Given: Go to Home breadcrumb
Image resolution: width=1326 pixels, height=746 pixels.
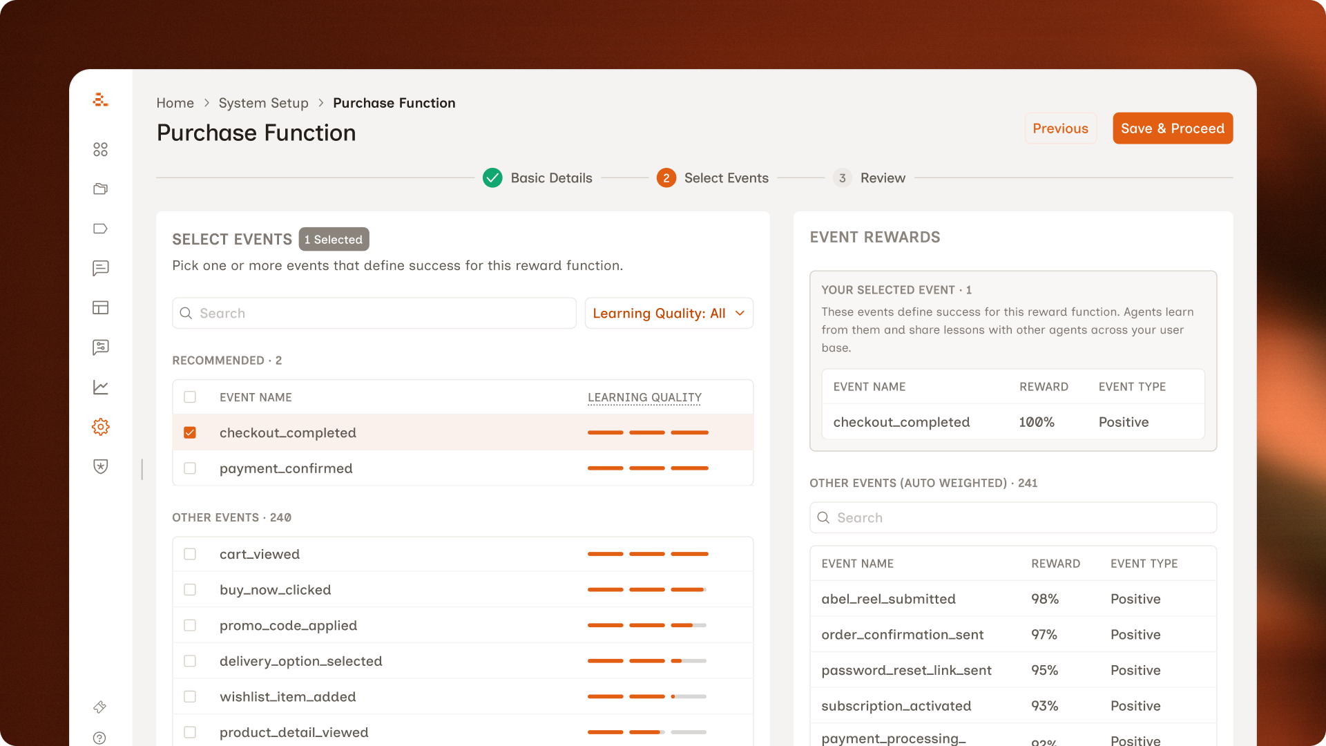Looking at the screenshot, I should pos(175,103).
